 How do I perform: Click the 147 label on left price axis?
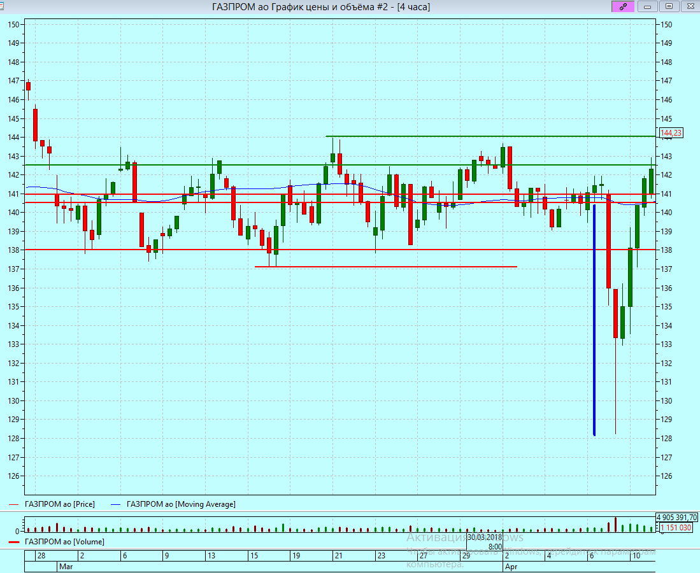point(13,81)
